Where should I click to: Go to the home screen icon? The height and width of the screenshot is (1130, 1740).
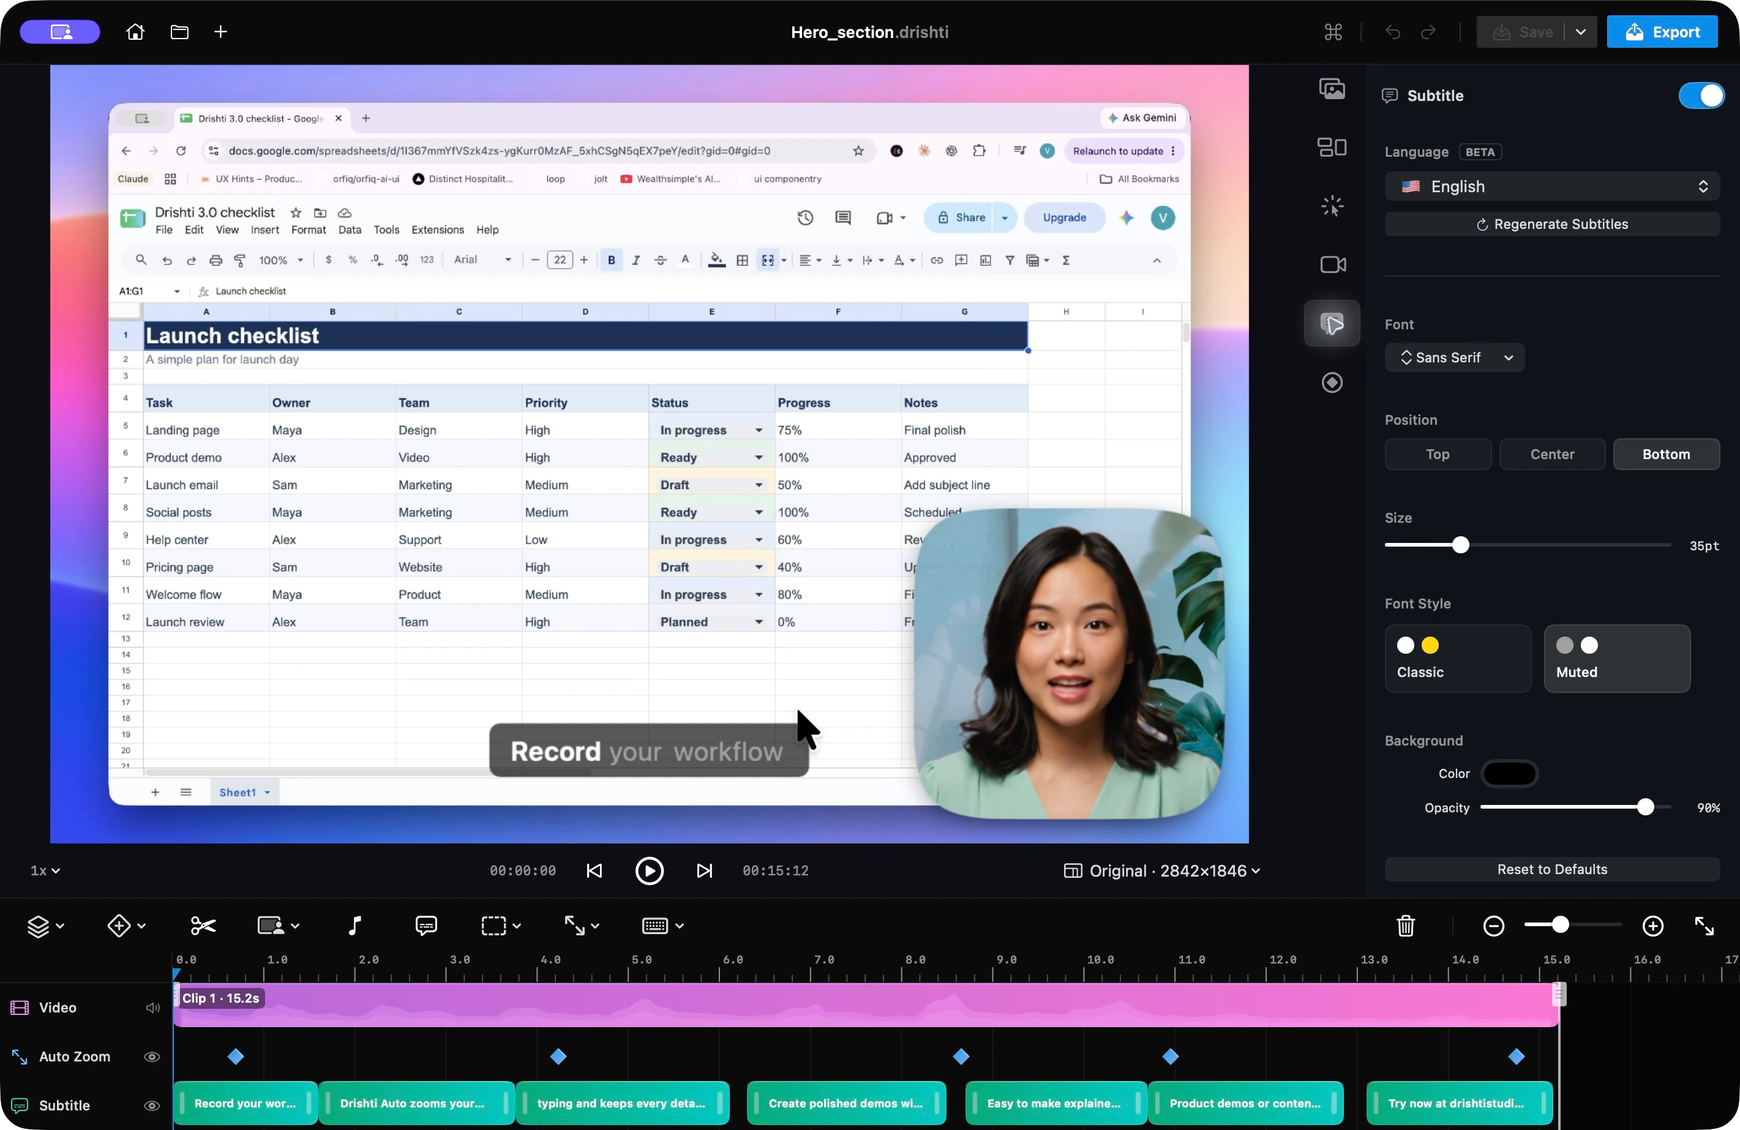point(135,31)
